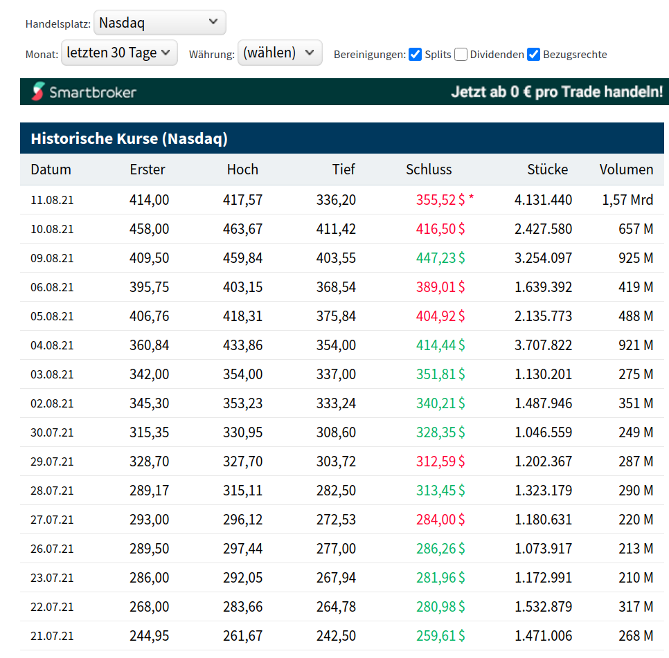
Task: Open the Währung currency dropdown
Action: pos(279,53)
